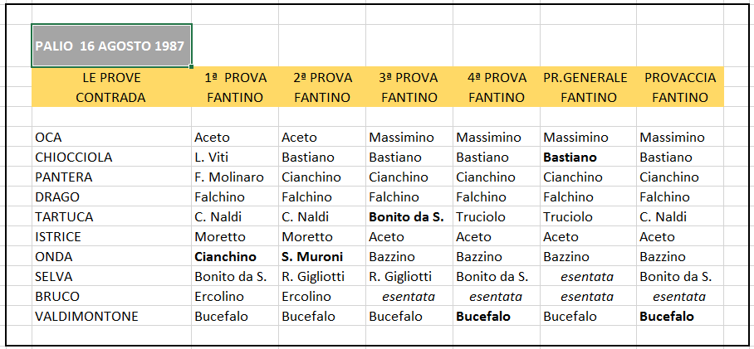Select the PALIO 16 AGOSTO 1987 title cell
The image size is (754, 349).
tap(111, 46)
